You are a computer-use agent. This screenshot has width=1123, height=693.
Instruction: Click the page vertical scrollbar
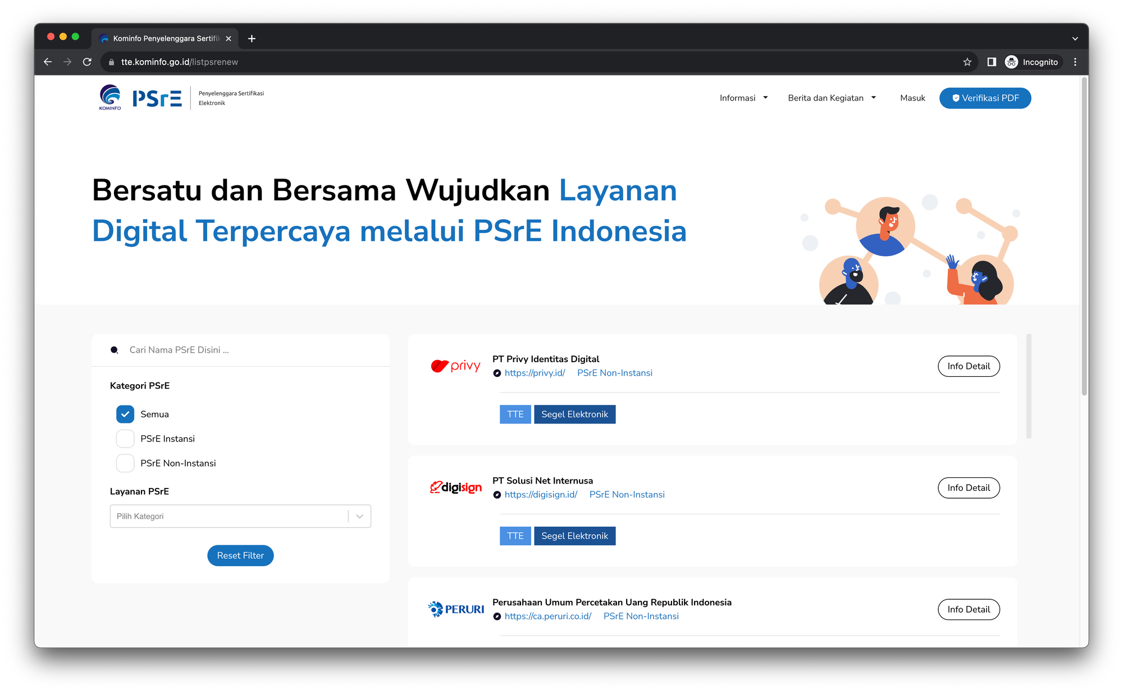point(1084,236)
